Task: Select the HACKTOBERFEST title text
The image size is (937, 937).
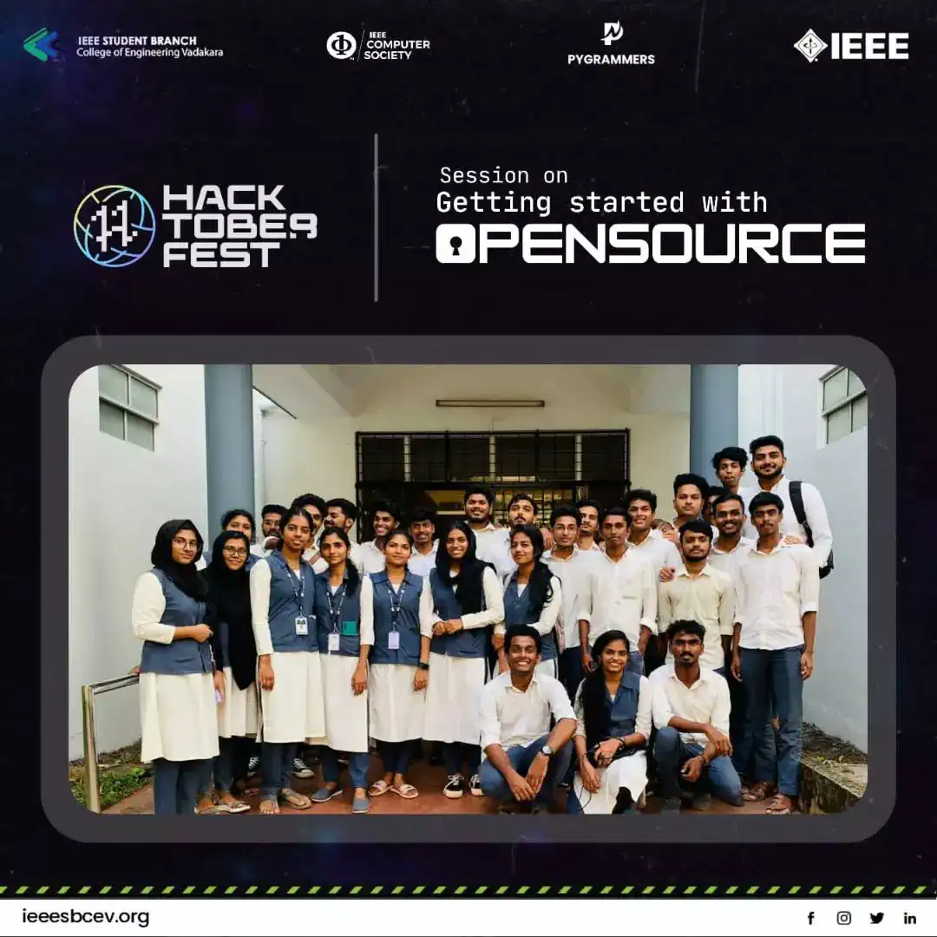Action: point(239,226)
